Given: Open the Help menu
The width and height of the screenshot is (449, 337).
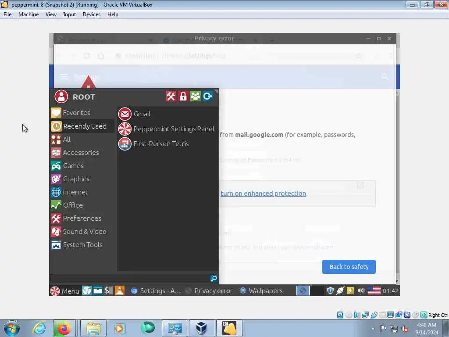Looking at the screenshot, I should (x=113, y=14).
